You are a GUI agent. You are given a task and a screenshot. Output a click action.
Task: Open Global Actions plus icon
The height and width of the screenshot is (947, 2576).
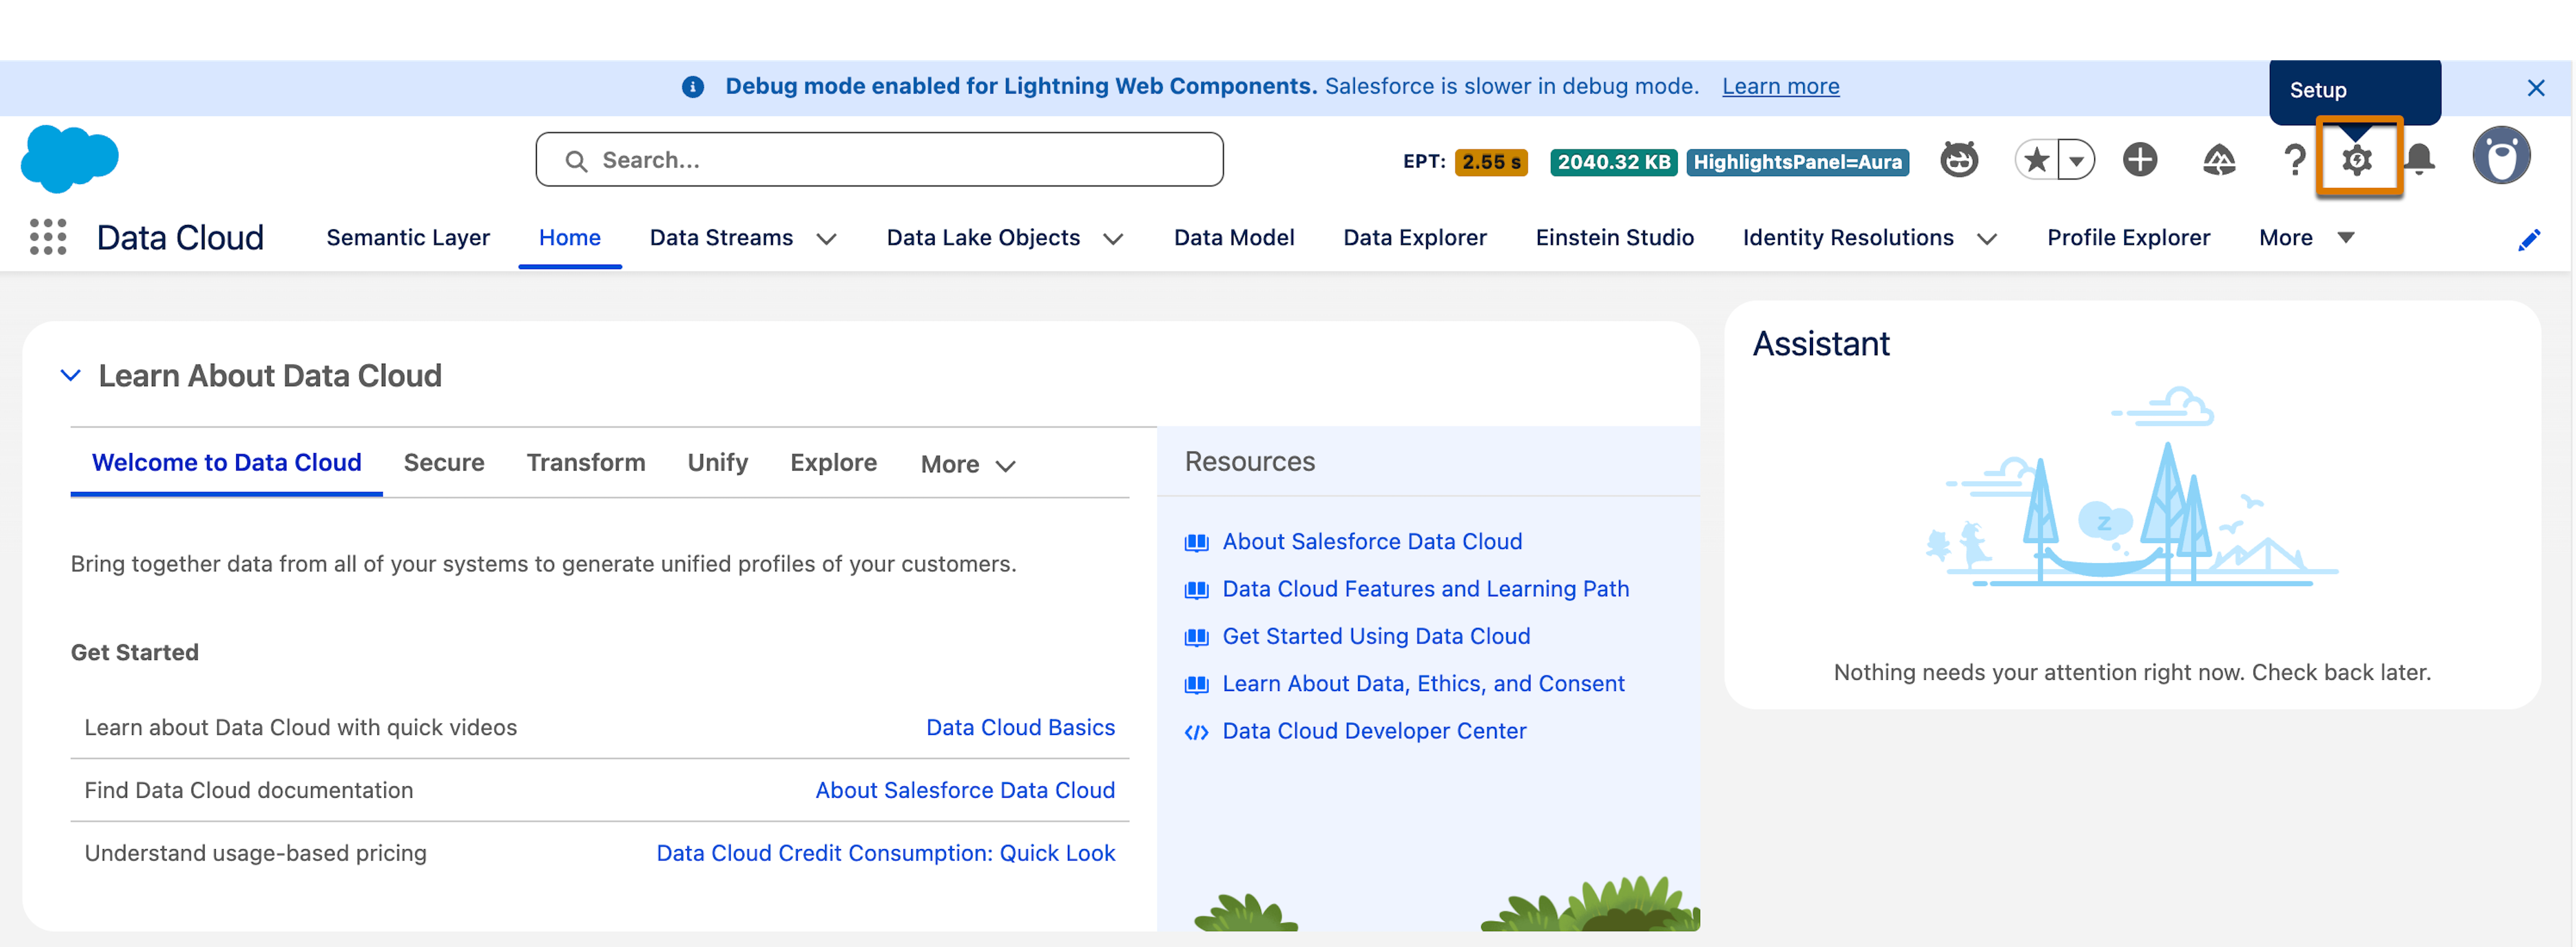click(x=2140, y=160)
